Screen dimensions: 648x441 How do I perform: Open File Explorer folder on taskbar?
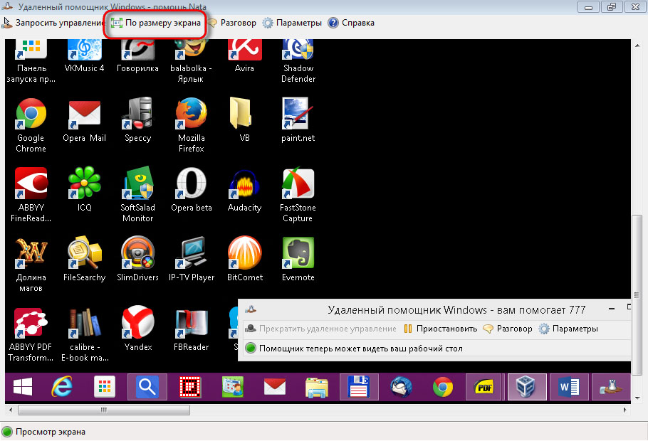(317, 388)
